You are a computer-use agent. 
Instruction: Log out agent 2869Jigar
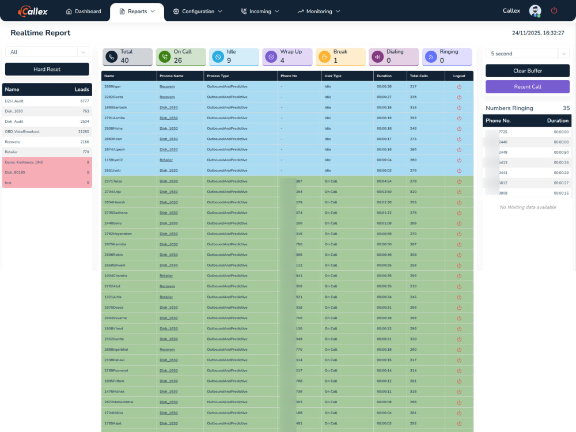[x=459, y=87]
